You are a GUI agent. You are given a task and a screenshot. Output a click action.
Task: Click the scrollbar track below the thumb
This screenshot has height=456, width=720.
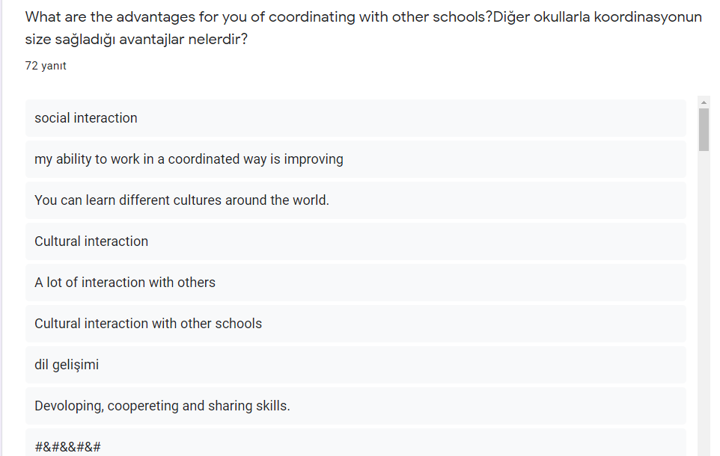[x=704, y=299]
